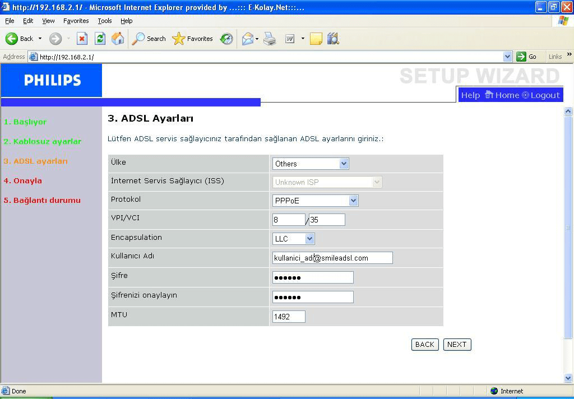Viewport: 574px width, 399px height.
Task: Open the Favorites star button
Action: (x=193, y=39)
